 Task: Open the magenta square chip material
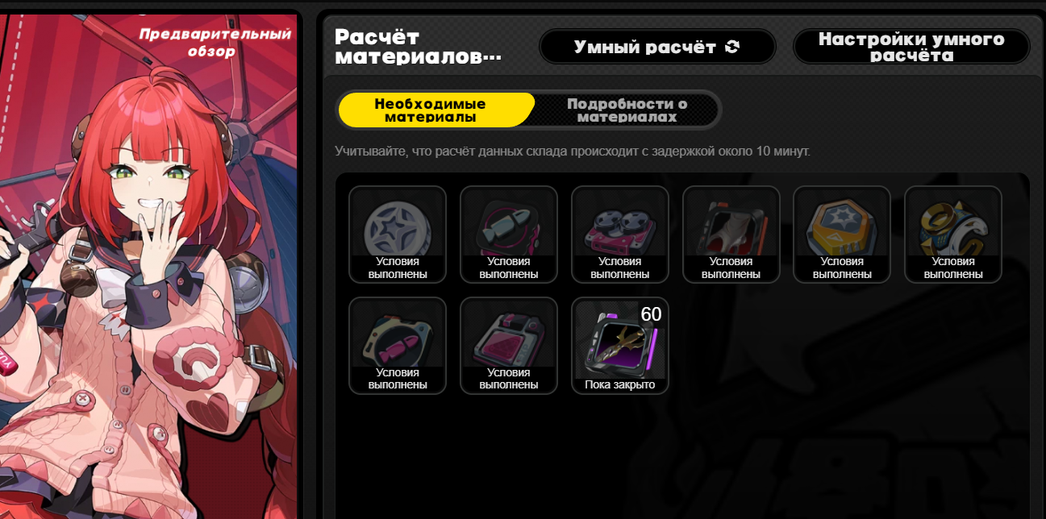tap(509, 346)
